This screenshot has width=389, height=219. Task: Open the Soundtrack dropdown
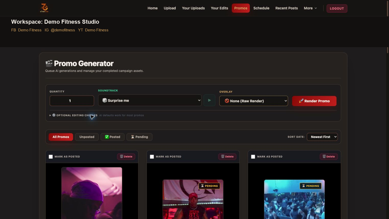tap(150, 100)
